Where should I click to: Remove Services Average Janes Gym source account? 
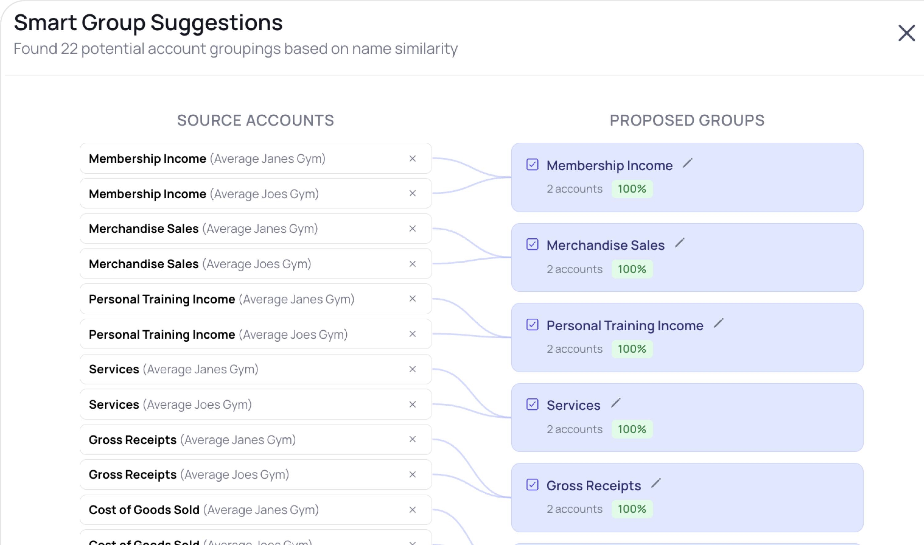coord(412,369)
